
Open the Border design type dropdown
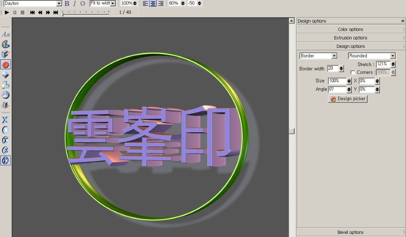pyautogui.click(x=334, y=56)
